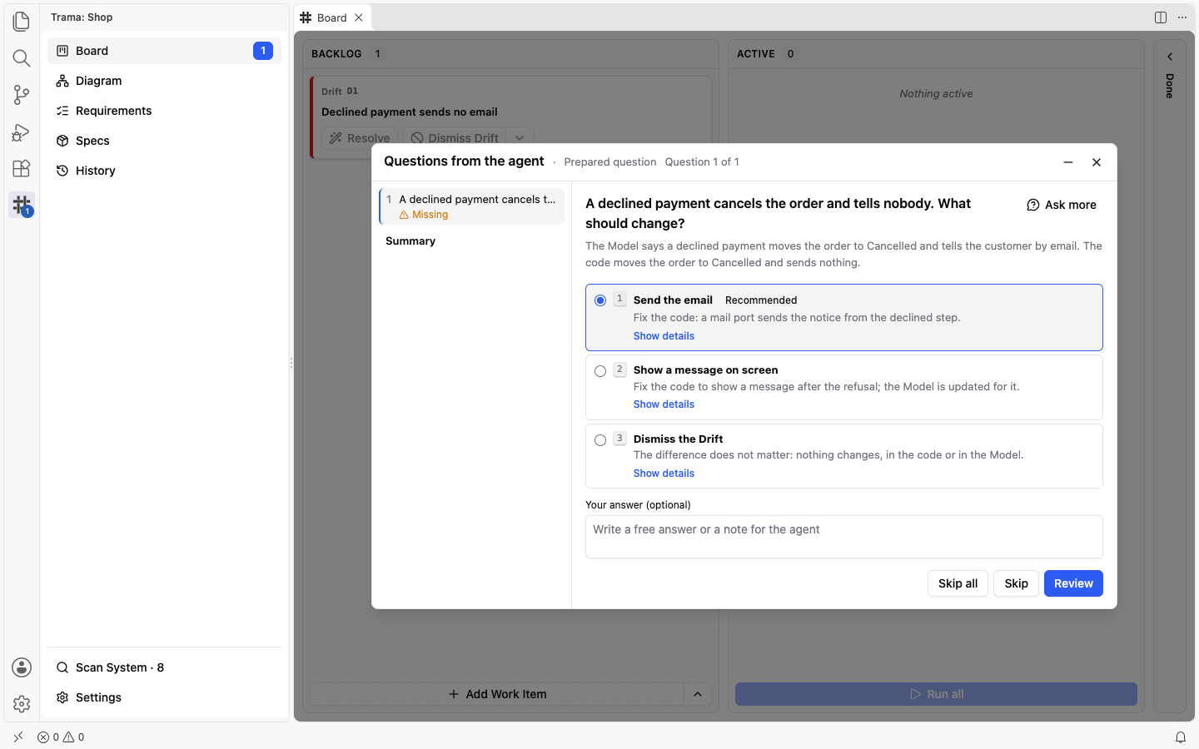Open the Search icon in activity bar

(x=22, y=57)
